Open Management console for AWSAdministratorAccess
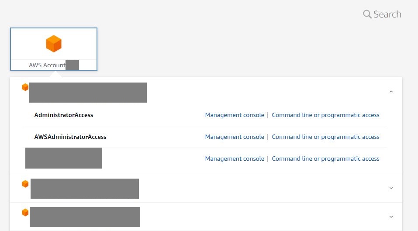 [235, 137]
